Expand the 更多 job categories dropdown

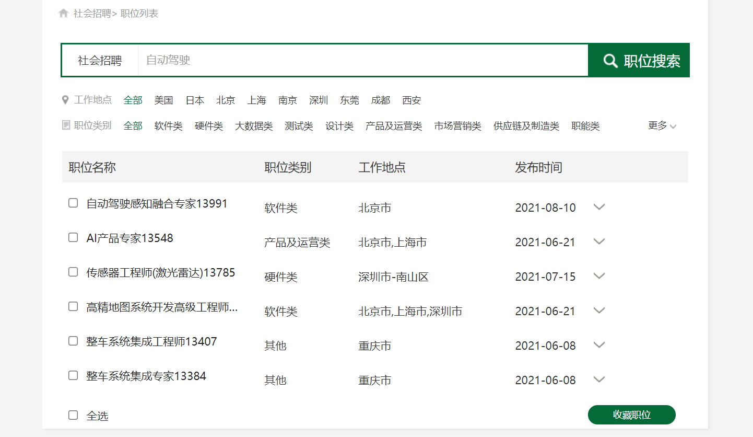[x=662, y=125]
